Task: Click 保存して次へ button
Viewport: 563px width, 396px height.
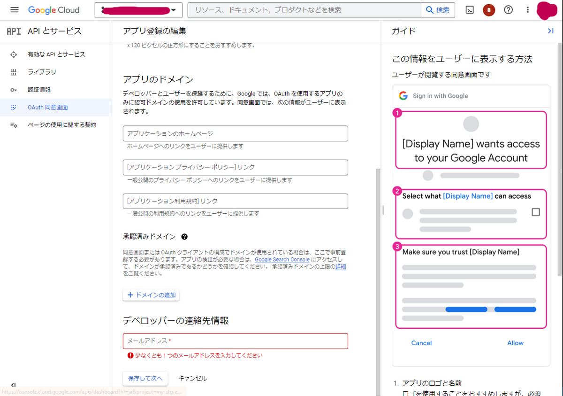Action: click(x=145, y=378)
